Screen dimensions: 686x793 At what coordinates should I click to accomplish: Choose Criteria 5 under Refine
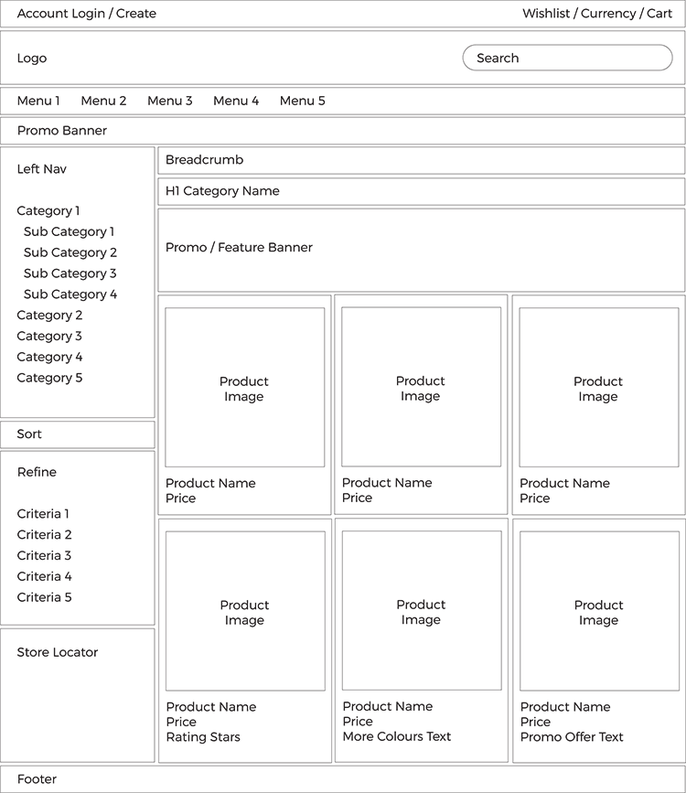click(45, 597)
